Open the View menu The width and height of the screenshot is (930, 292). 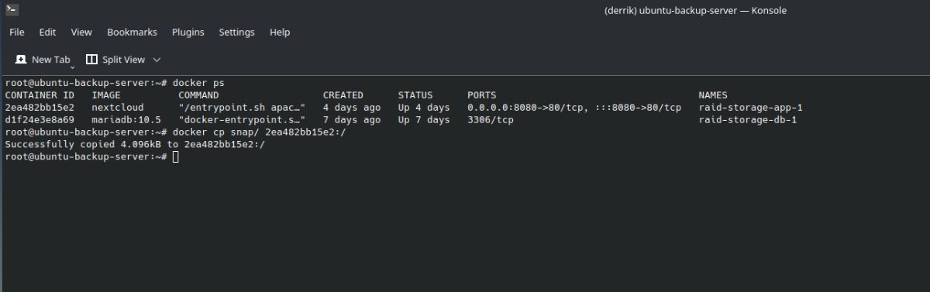[81, 33]
